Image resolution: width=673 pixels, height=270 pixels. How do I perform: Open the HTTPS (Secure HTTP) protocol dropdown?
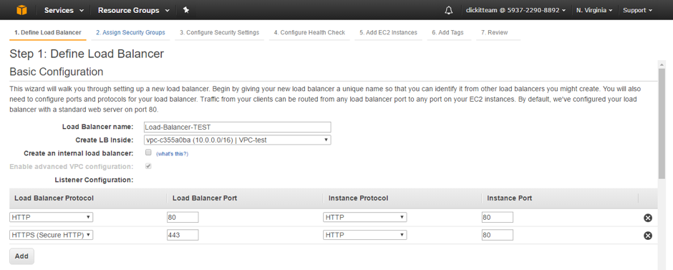[x=51, y=235]
